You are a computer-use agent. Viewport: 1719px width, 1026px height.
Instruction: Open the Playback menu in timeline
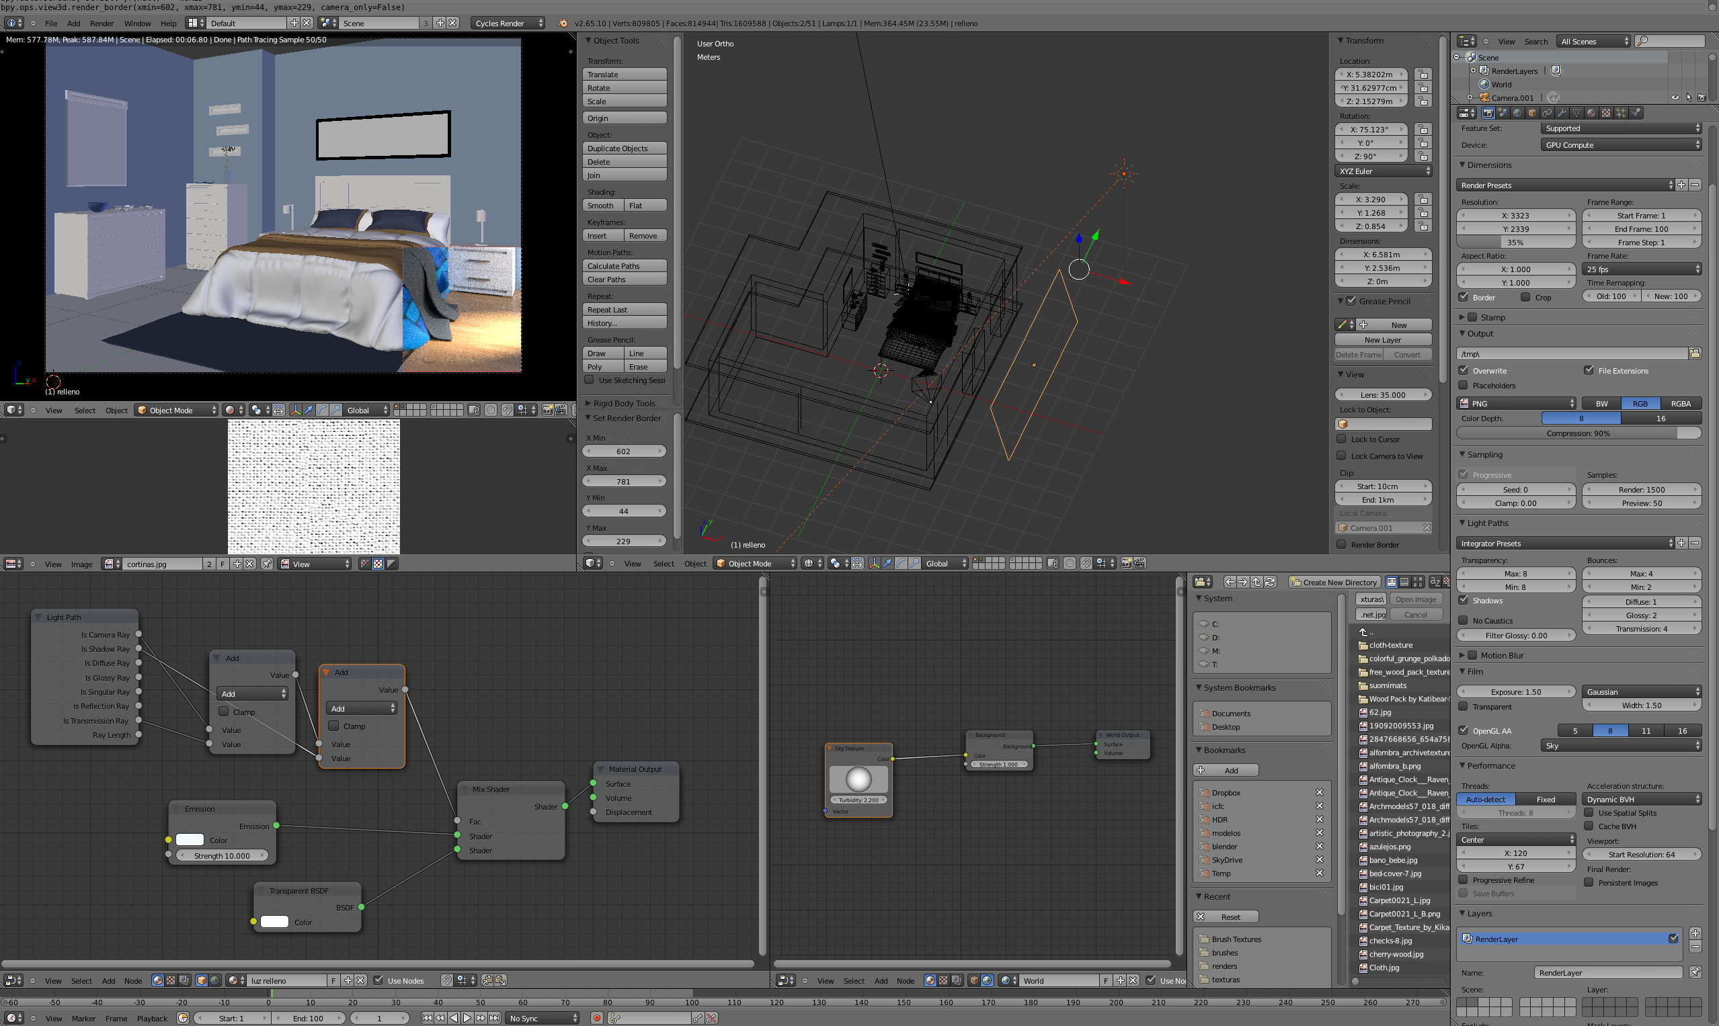[151, 1019]
